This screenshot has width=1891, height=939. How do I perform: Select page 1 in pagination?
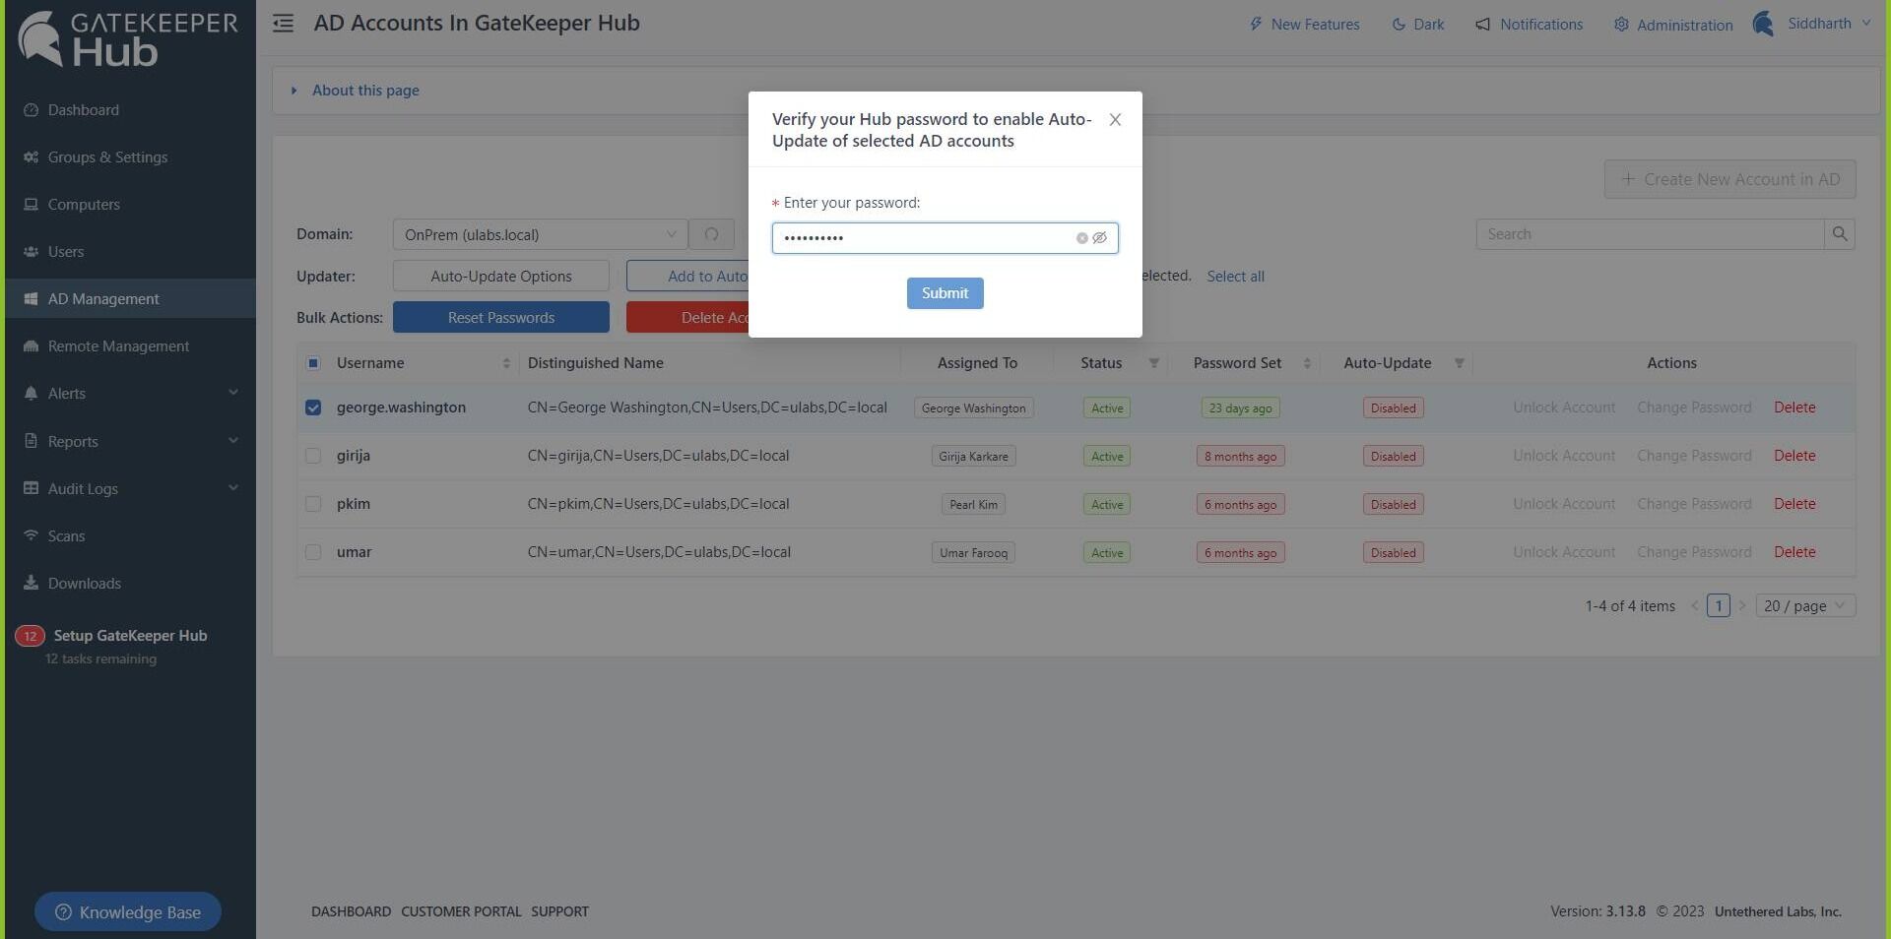(x=1718, y=606)
